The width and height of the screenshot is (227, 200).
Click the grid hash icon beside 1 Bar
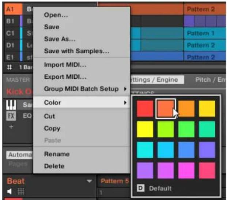coord(10,67)
